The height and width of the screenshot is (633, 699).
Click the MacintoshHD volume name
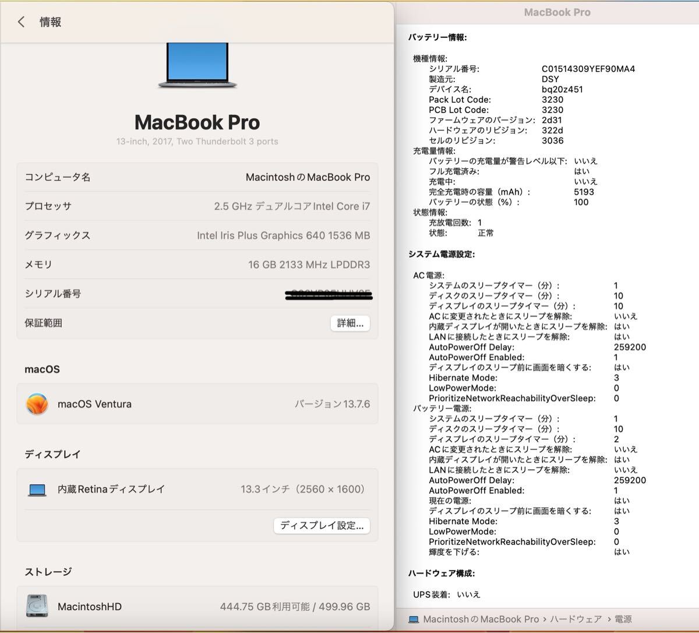90,607
